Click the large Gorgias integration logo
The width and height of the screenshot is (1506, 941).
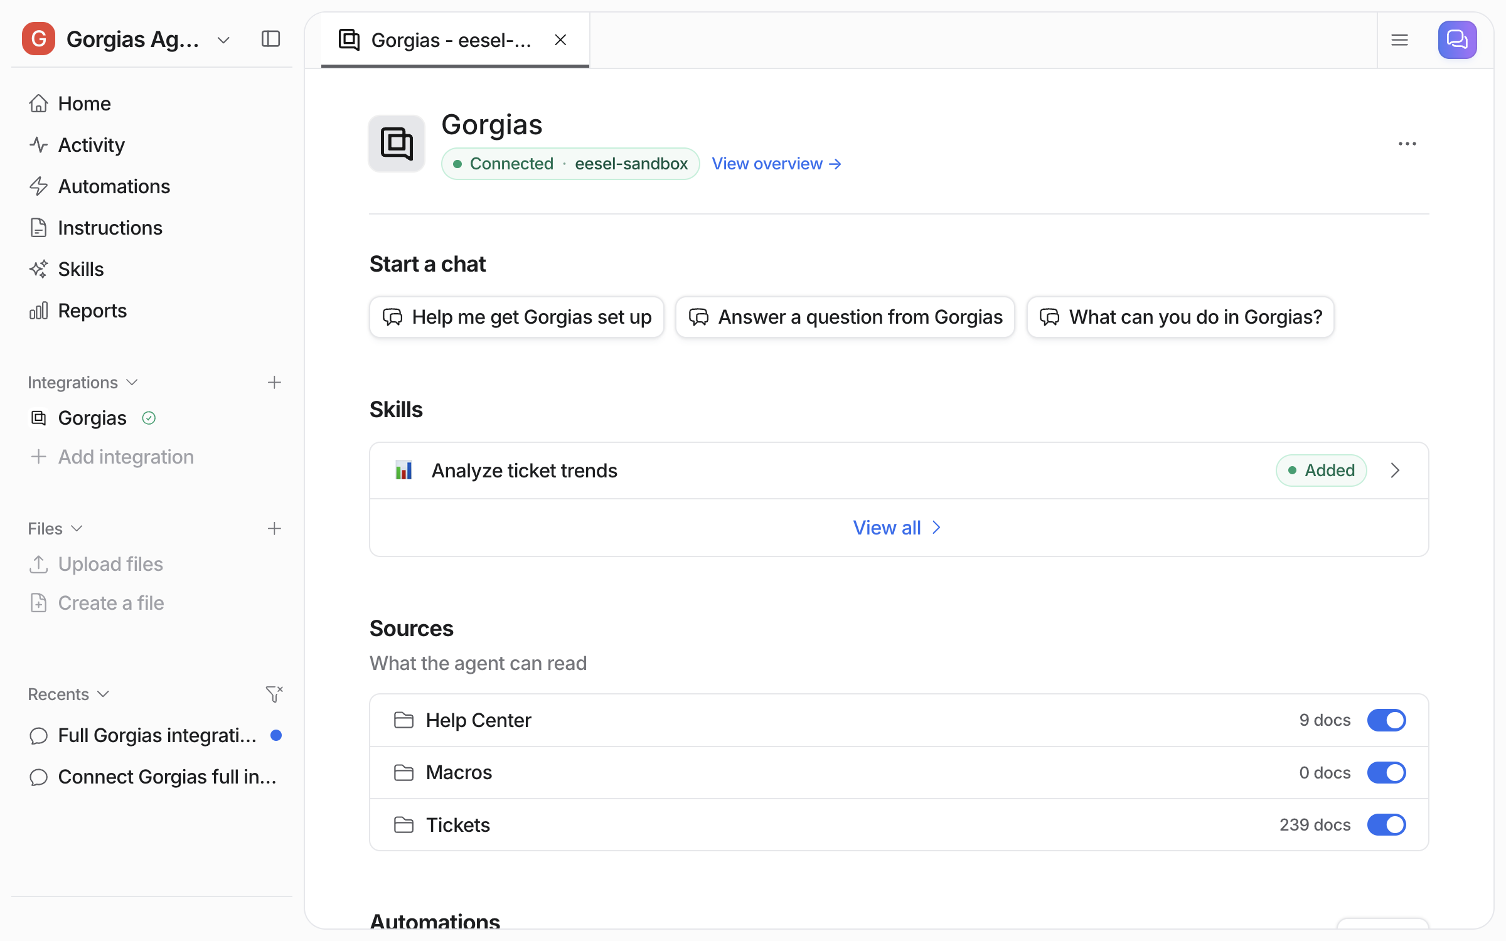(x=397, y=144)
